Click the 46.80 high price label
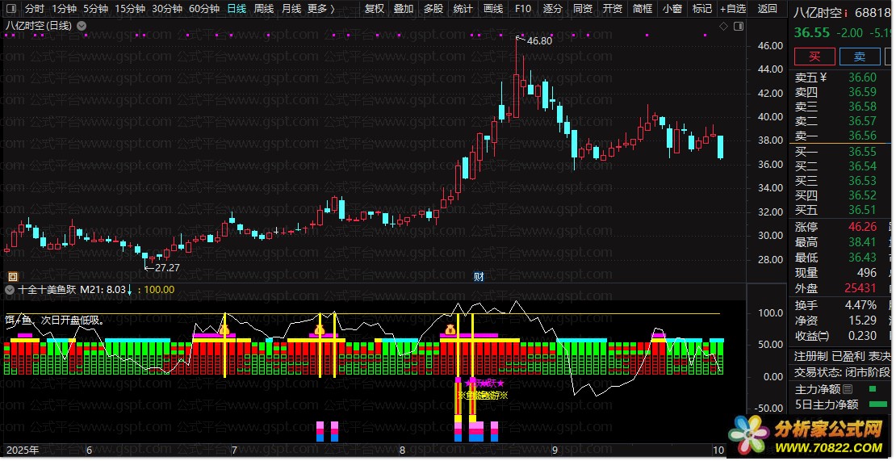The height and width of the screenshot is (461, 896). [x=539, y=41]
